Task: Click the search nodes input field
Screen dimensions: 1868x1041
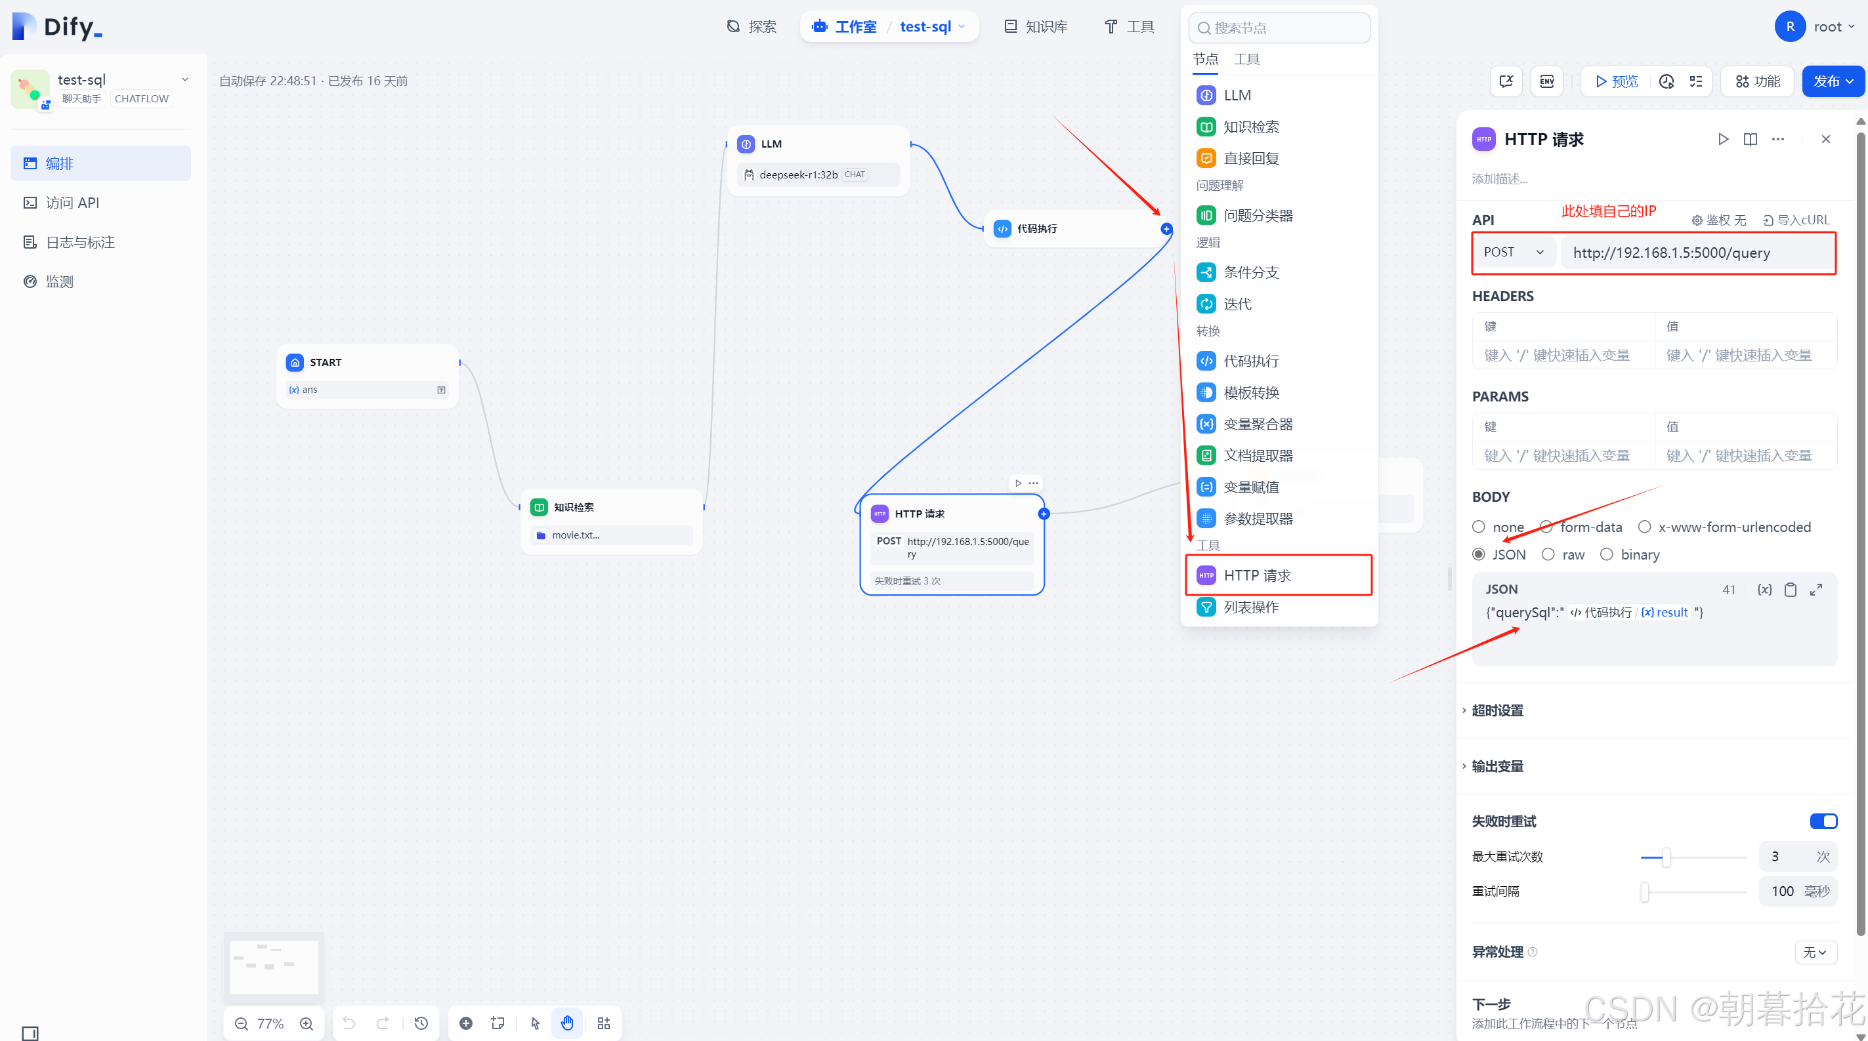Action: pos(1280,28)
